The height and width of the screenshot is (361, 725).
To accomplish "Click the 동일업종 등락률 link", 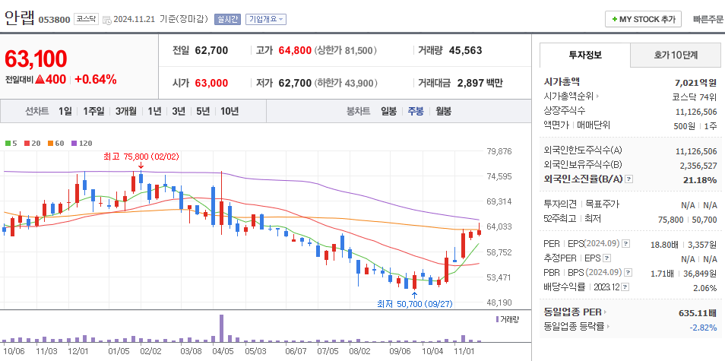I will click(575, 327).
